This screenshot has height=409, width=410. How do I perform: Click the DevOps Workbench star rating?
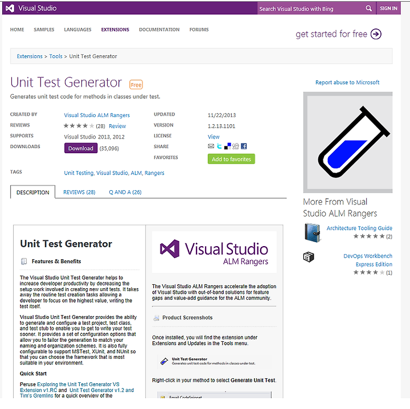click(x=369, y=272)
